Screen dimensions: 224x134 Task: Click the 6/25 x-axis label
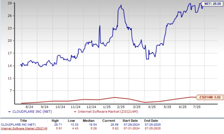pyautogui.click(x=183, y=107)
